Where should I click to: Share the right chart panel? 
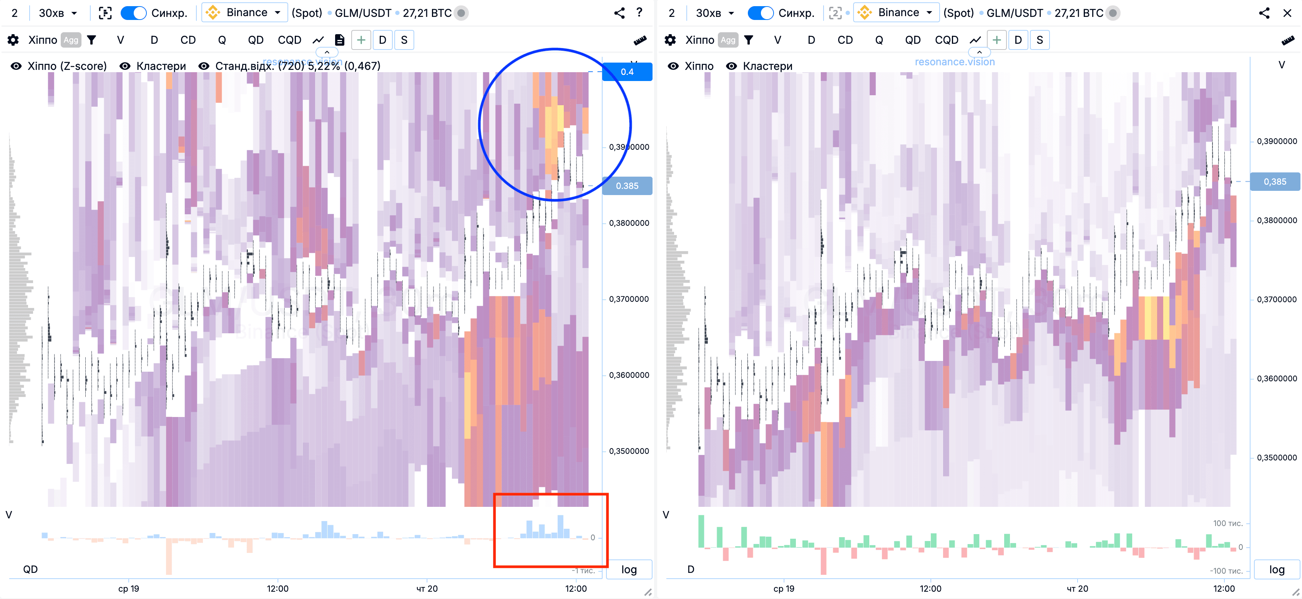click(x=1264, y=13)
